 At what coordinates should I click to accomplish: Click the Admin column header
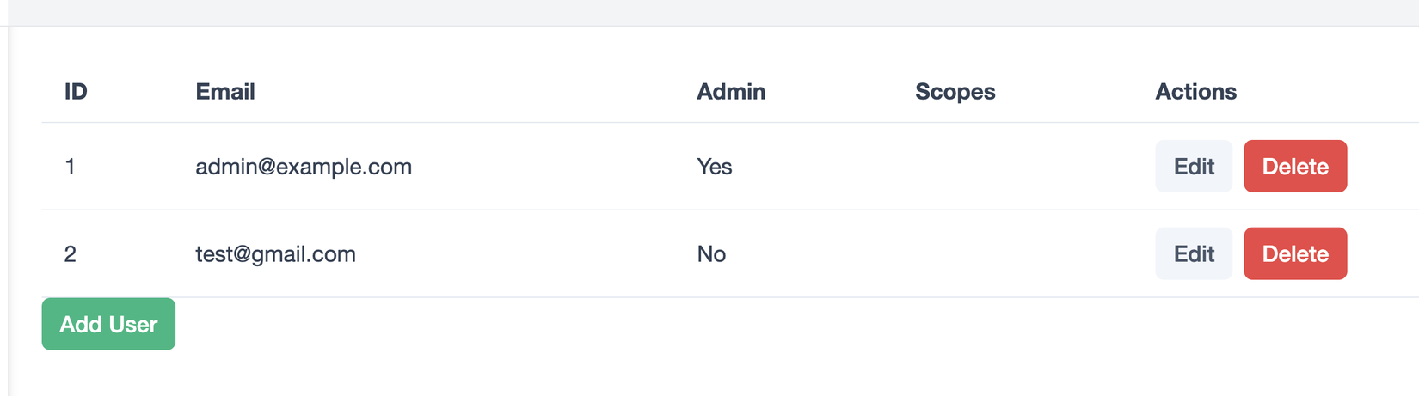tap(730, 92)
